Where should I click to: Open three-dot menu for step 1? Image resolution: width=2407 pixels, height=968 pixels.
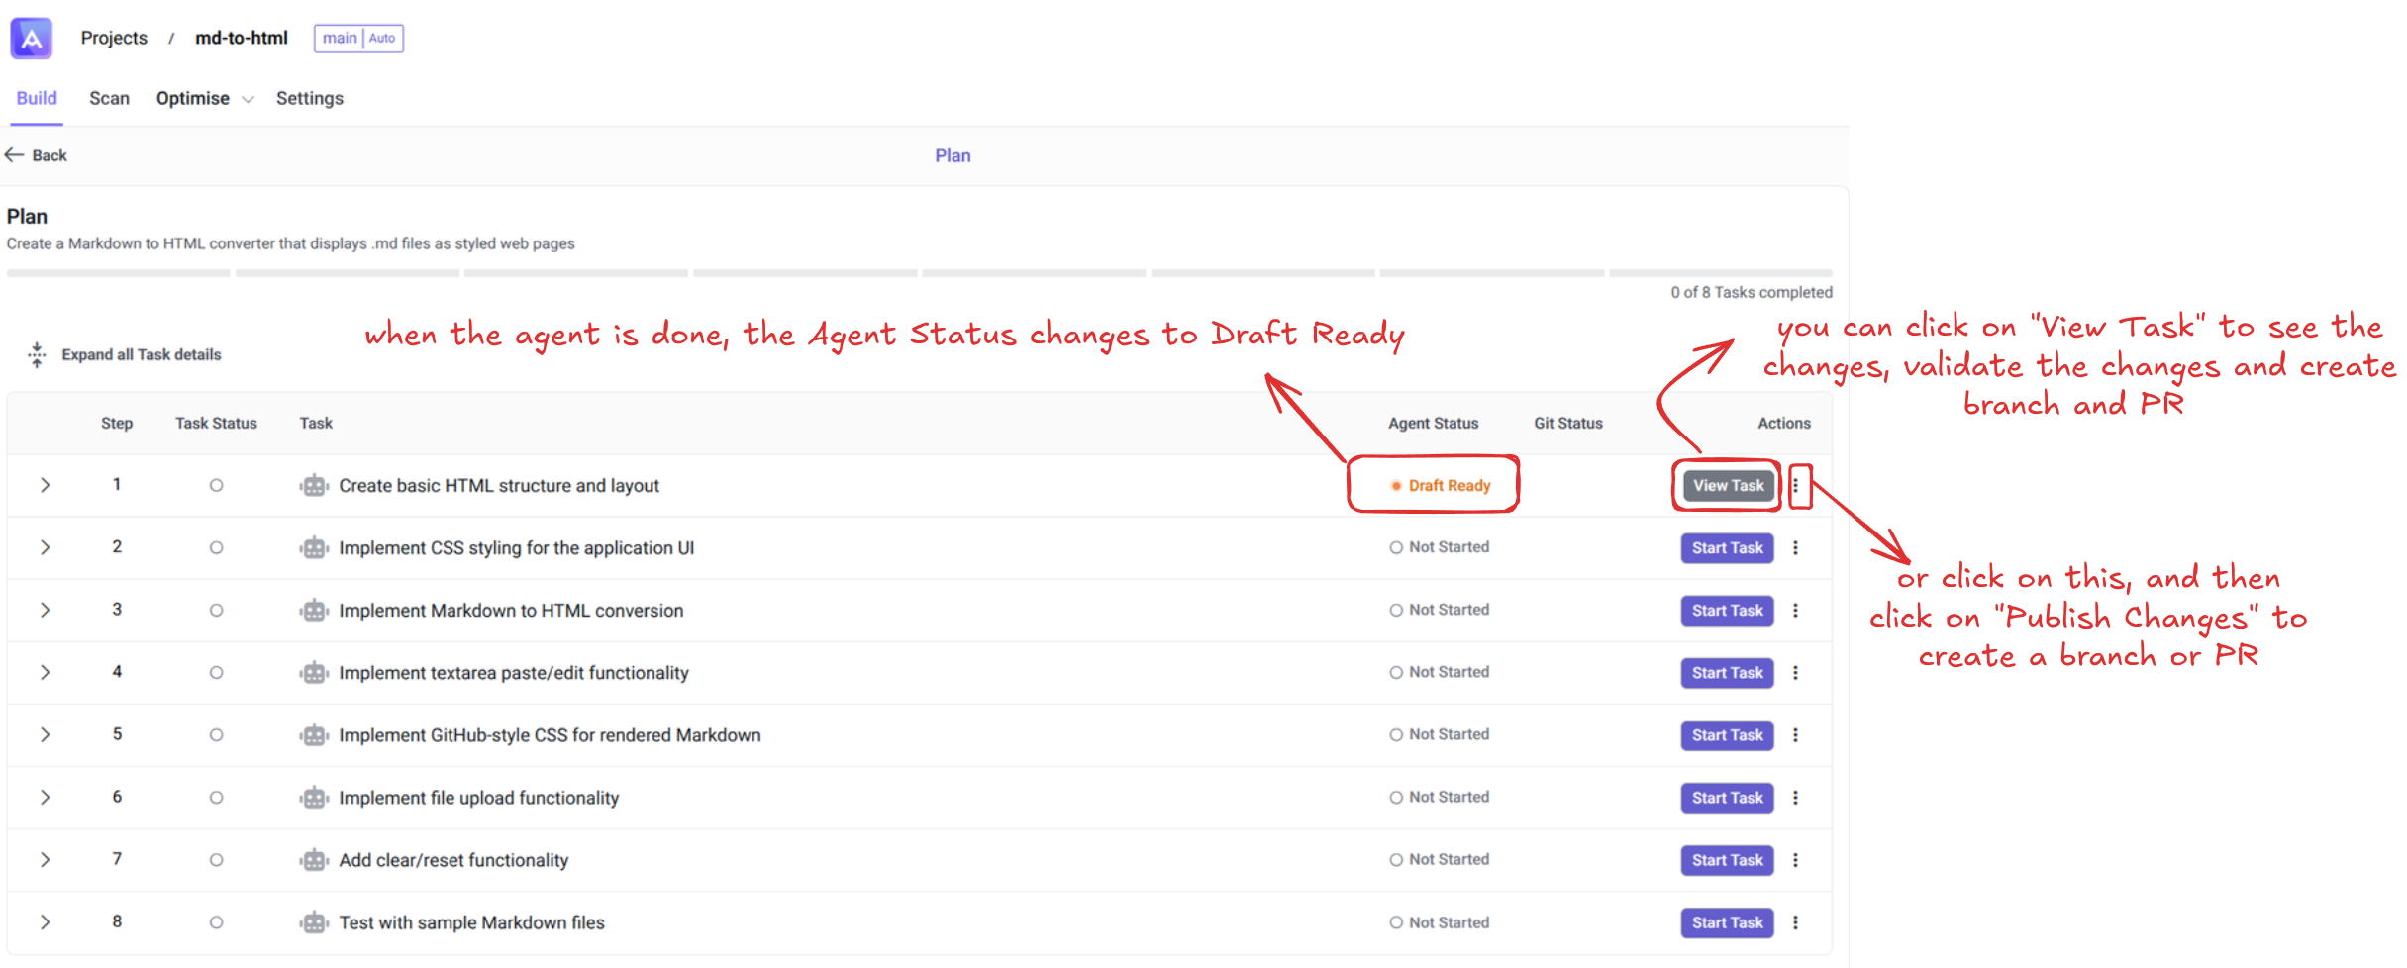(1795, 486)
